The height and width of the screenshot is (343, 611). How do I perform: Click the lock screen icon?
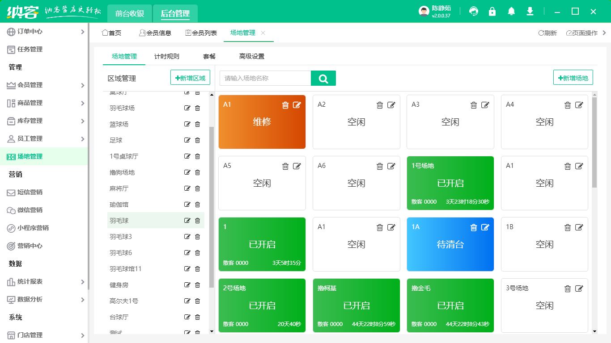(492, 12)
